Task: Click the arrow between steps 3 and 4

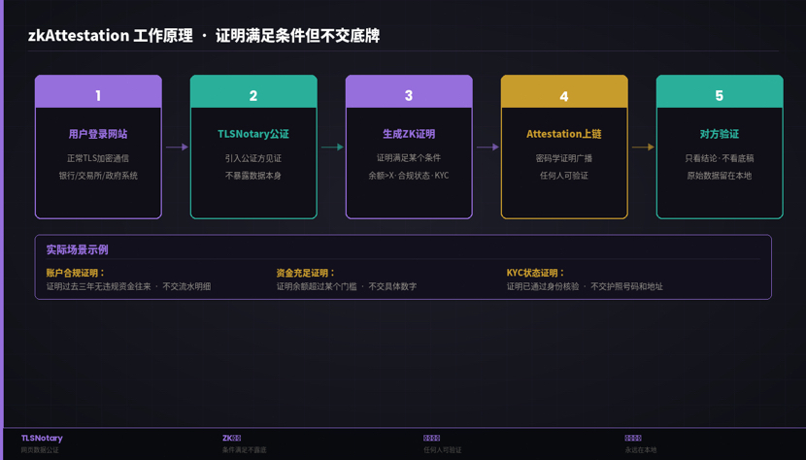Action: (487, 148)
